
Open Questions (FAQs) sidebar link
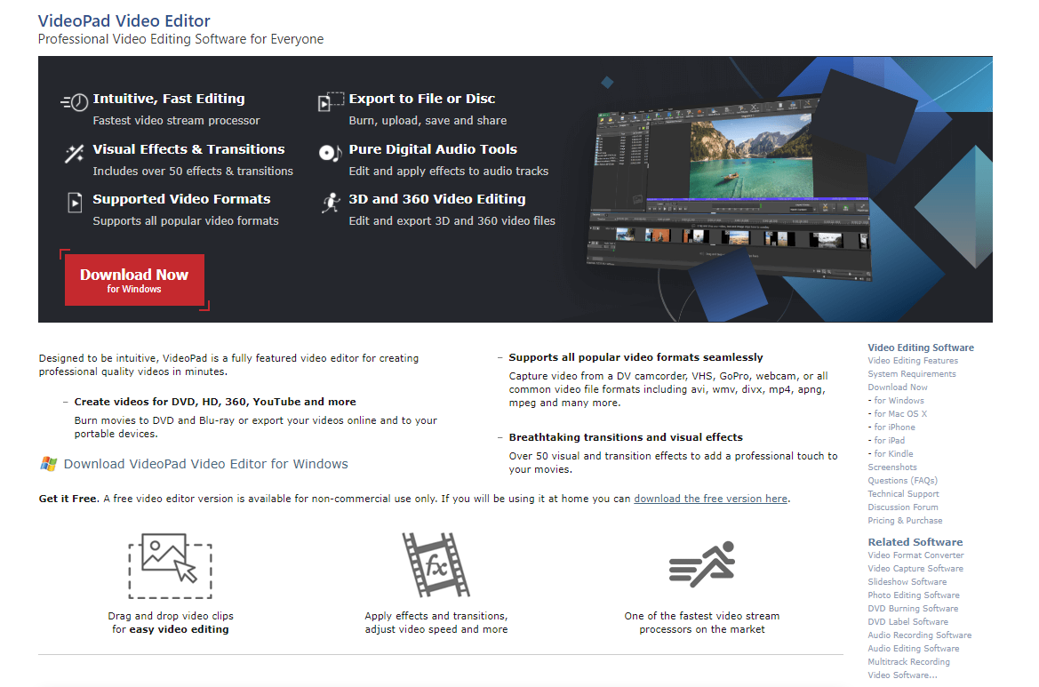(x=902, y=480)
